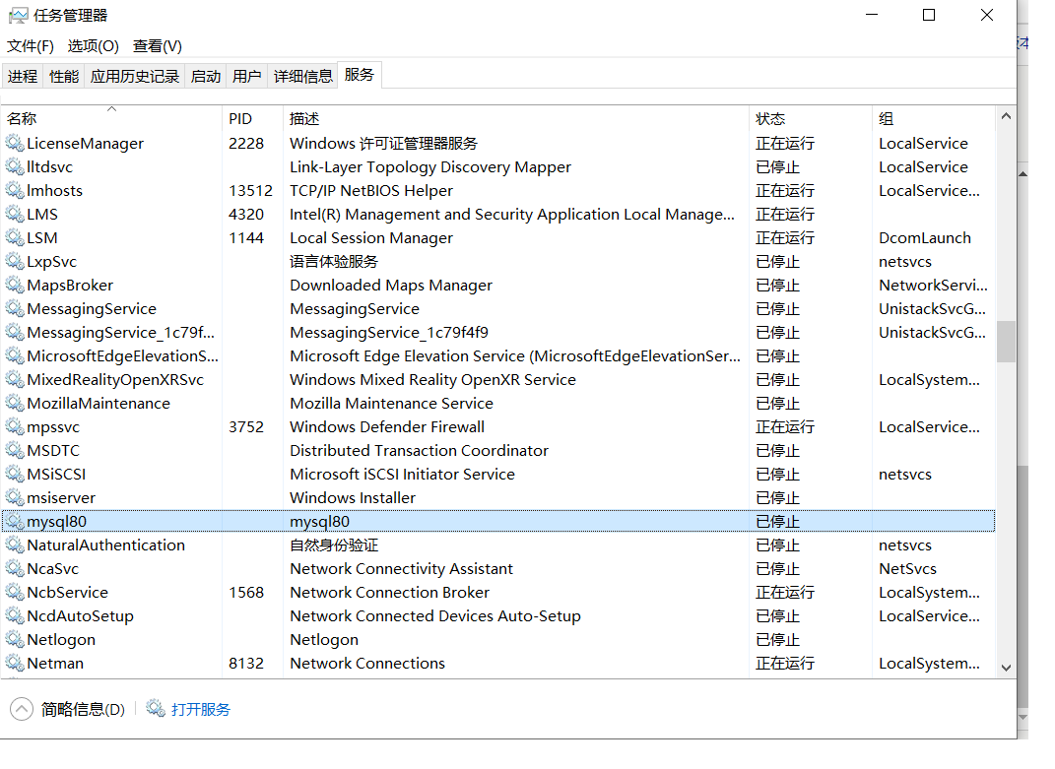Click the services list scrollbar thumb
This screenshot has width=1055, height=769.
pyautogui.click(x=1006, y=342)
